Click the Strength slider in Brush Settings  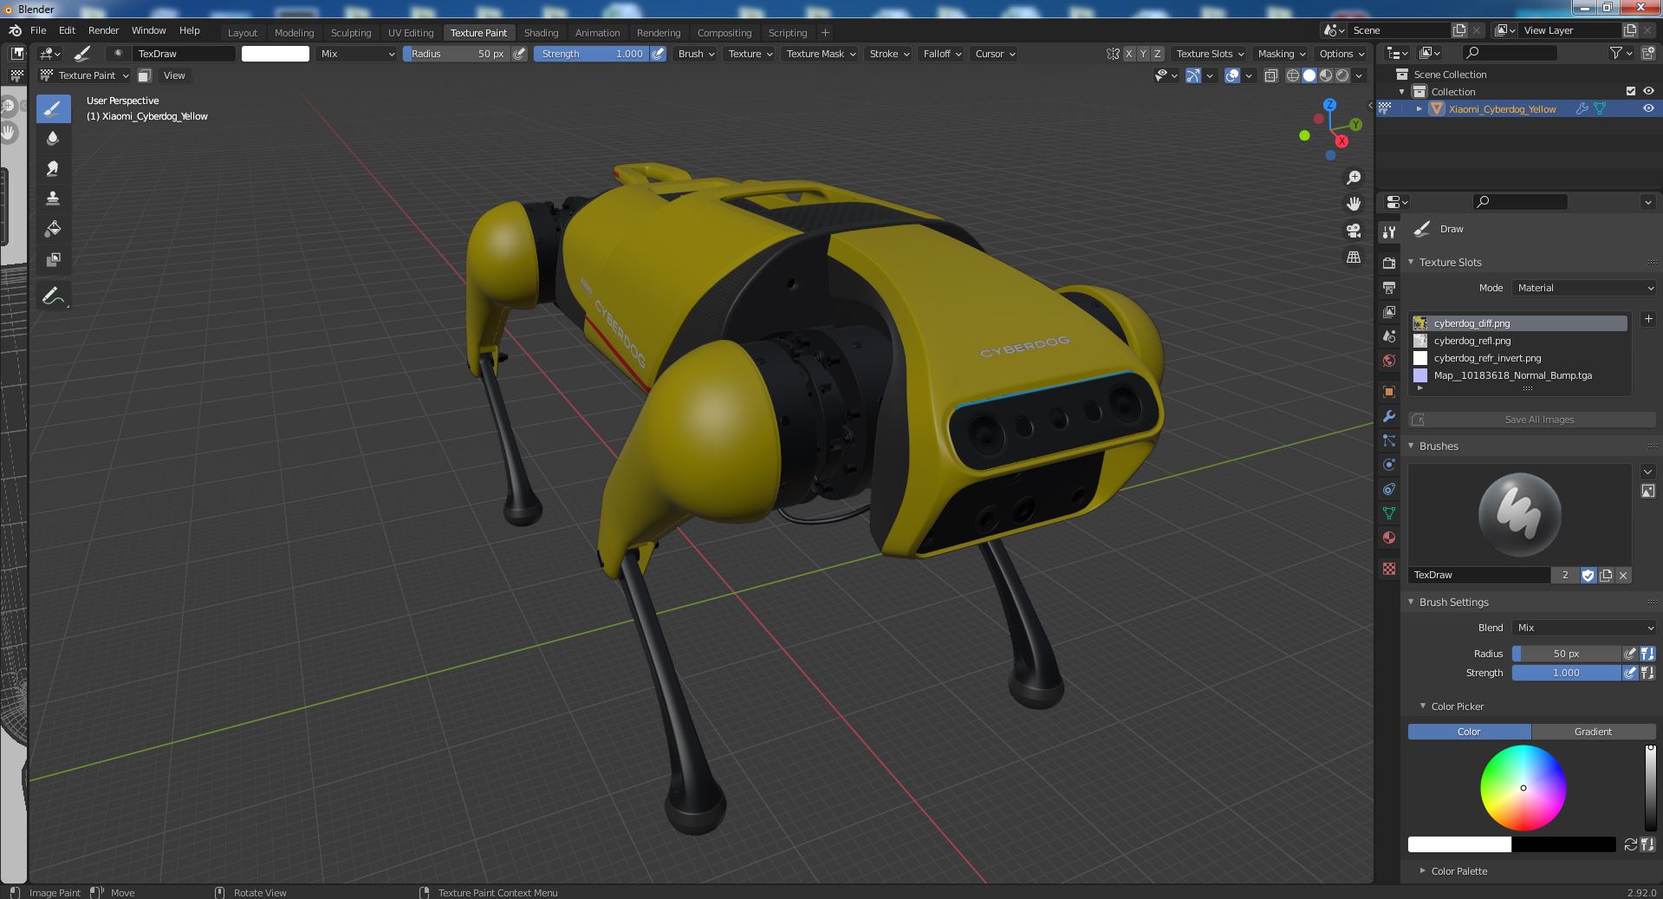pyautogui.click(x=1566, y=673)
